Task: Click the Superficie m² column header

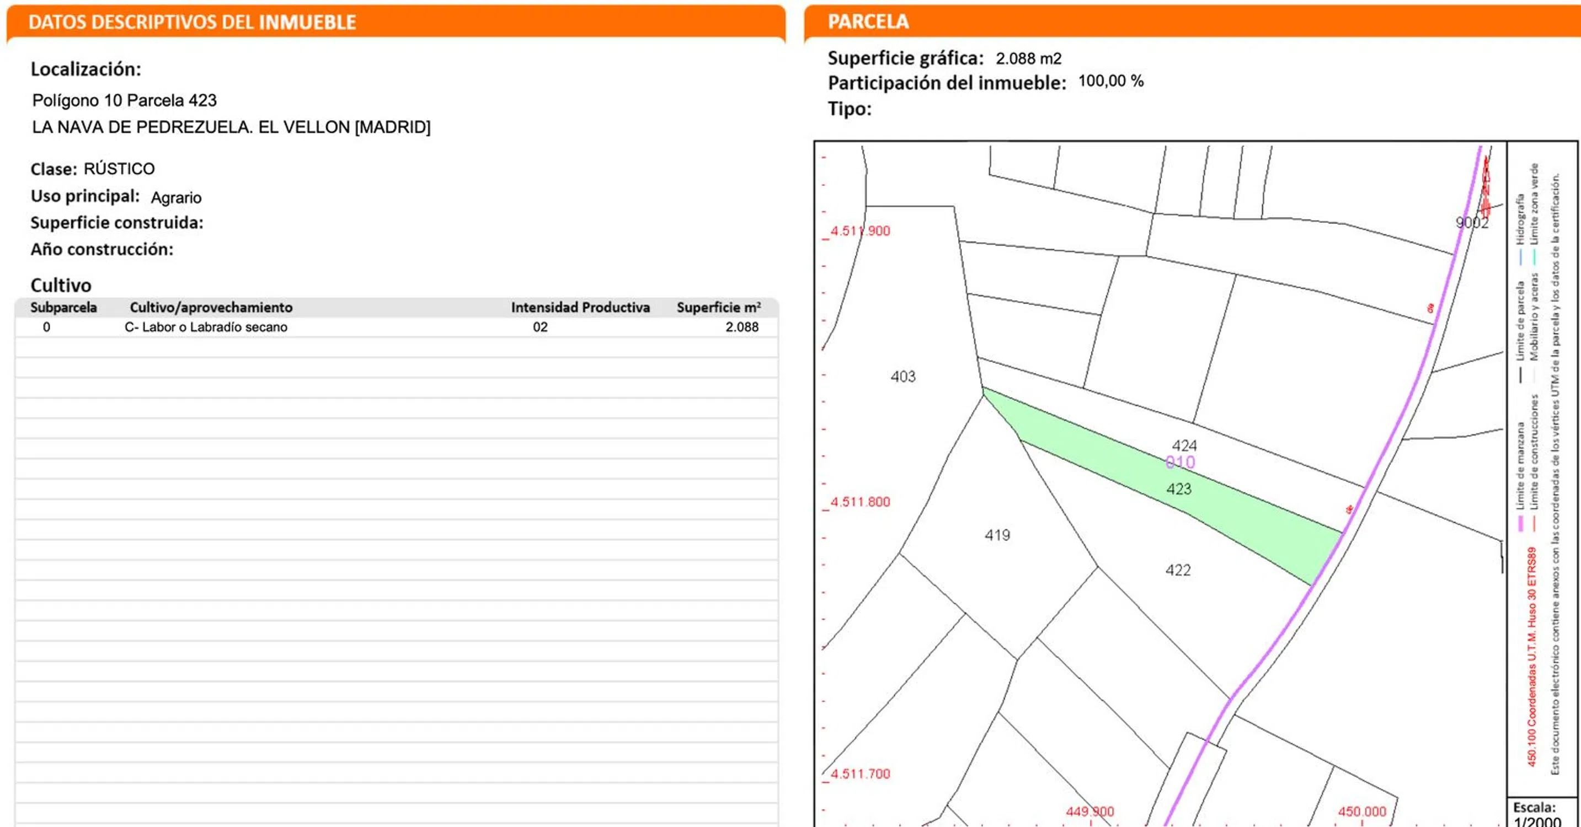Action: [x=718, y=307]
